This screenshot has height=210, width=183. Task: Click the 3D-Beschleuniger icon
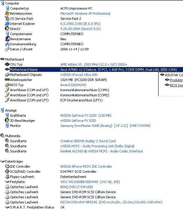click(x=7, y=120)
